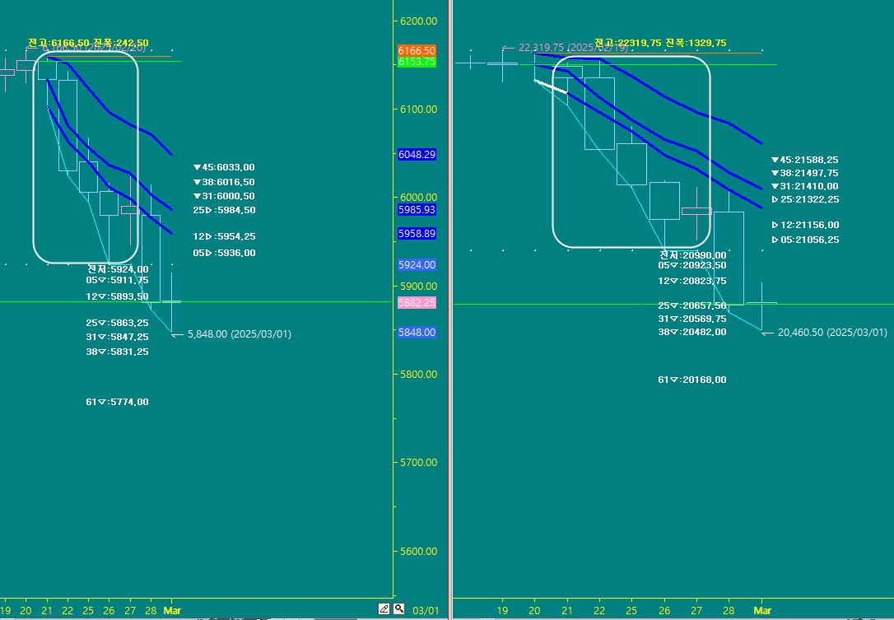Select the pencil drawing tool
The image size is (894, 620).
384,608
